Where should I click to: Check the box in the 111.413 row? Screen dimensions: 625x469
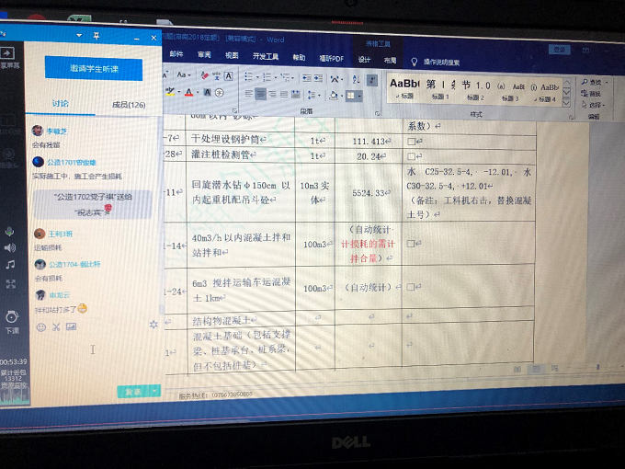click(413, 142)
